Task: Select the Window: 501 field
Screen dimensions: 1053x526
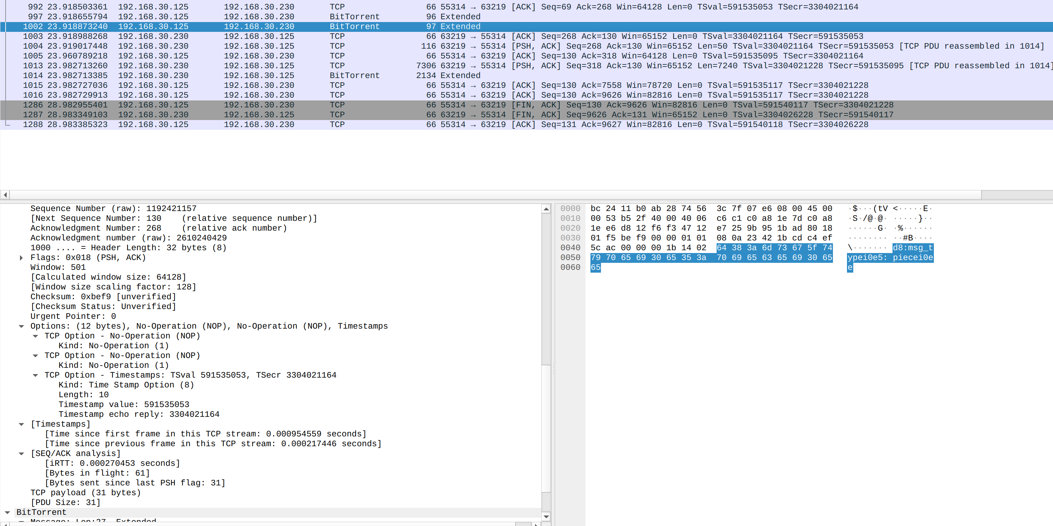Action: click(58, 267)
